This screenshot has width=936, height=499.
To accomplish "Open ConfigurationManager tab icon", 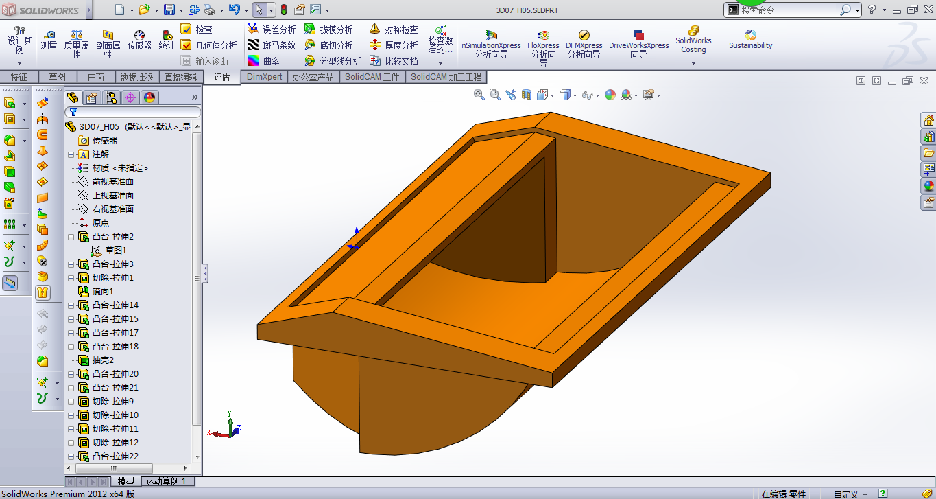I will click(x=111, y=97).
